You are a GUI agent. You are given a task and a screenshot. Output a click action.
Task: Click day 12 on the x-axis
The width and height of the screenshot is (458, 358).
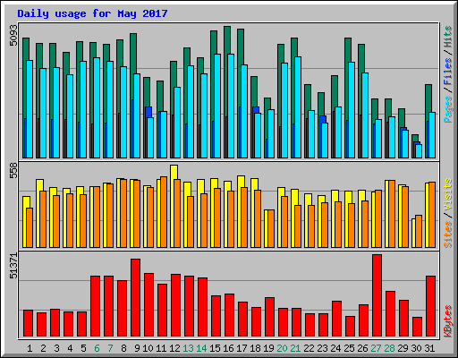coord(174,348)
